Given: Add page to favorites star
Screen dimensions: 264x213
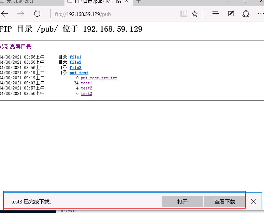Looking at the screenshot, I should coord(195,14).
